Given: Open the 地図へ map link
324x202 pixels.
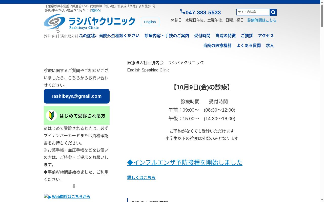Looking at the screenshot, I should click(96, 10).
